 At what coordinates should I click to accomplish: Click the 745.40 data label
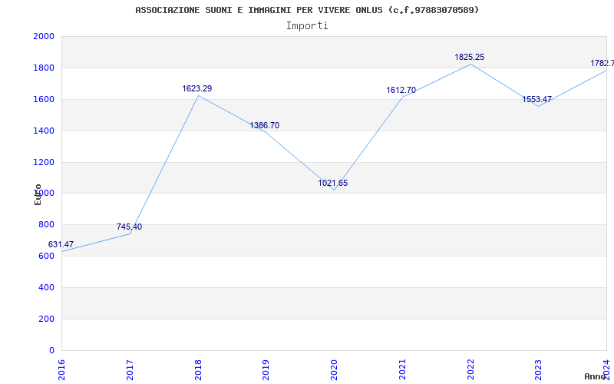click(x=129, y=227)
